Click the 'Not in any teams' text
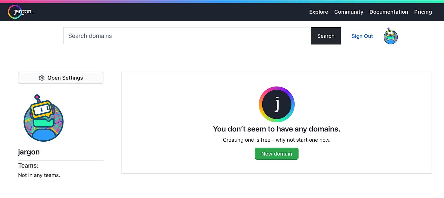Viewport: 444px width, 198px height. point(39,175)
